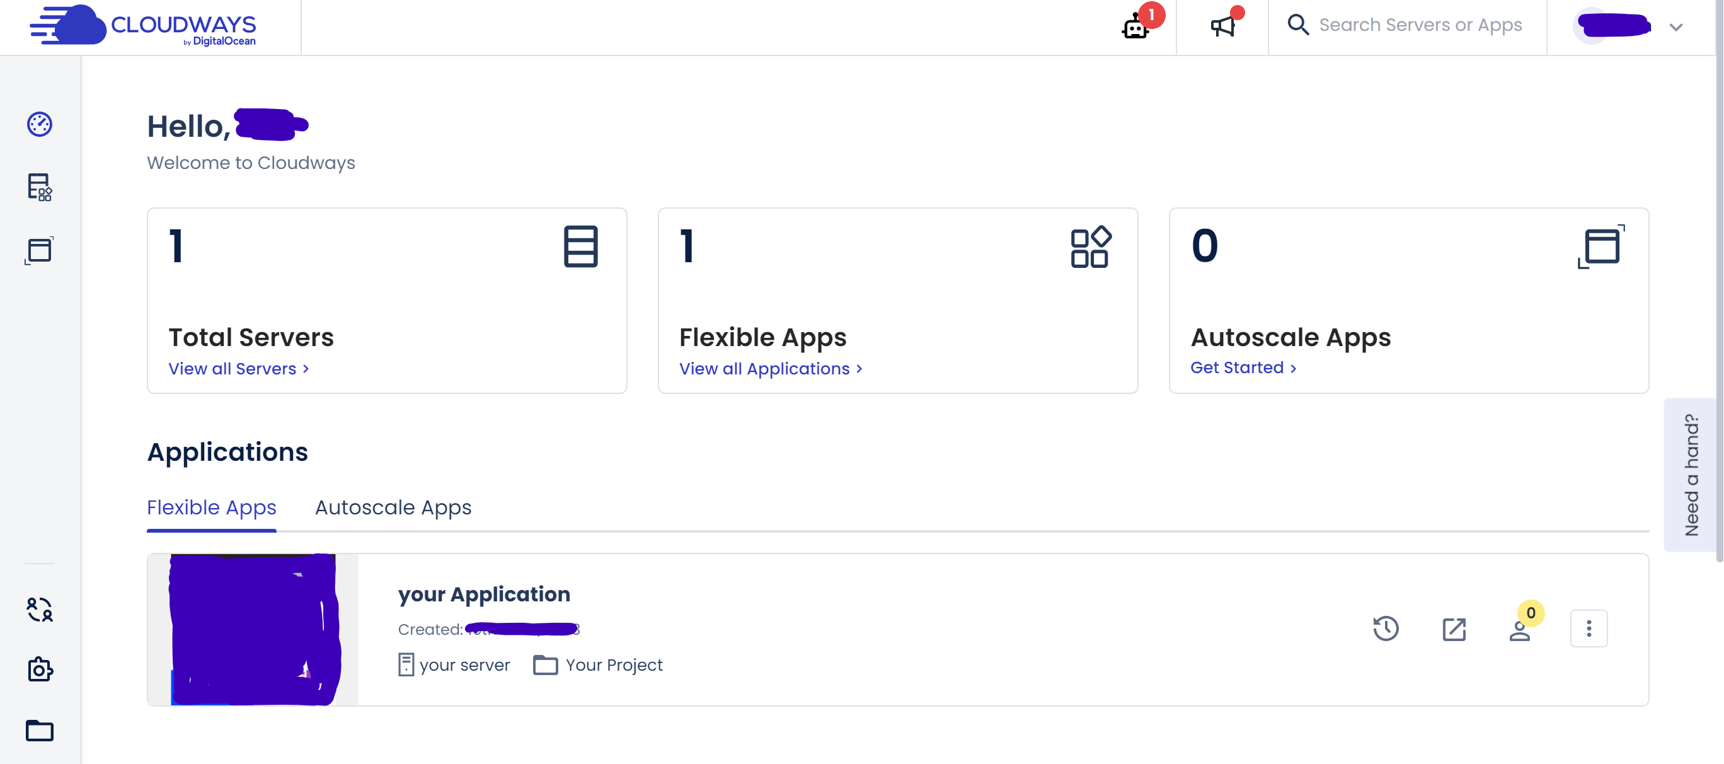
Task: Click the Total Servers heading
Action: 251,337
